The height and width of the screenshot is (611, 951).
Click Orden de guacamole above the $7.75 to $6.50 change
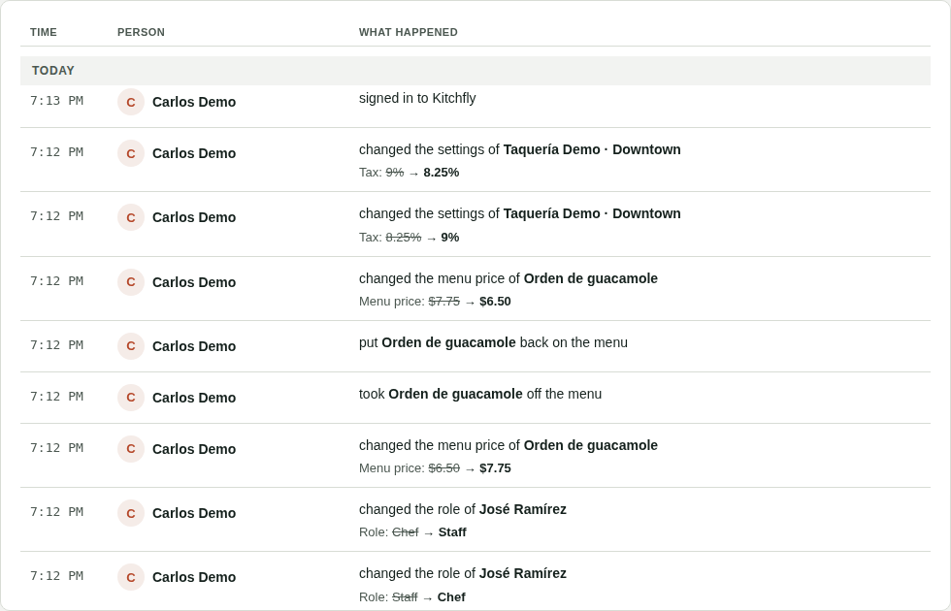click(x=591, y=279)
